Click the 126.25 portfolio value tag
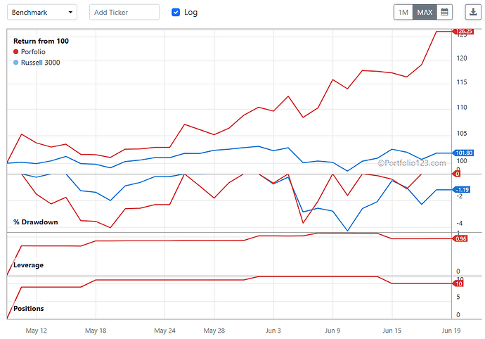The image size is (485, 339). click(463, 31)
